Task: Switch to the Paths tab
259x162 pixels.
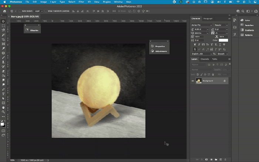Action: tap(215, 59)
